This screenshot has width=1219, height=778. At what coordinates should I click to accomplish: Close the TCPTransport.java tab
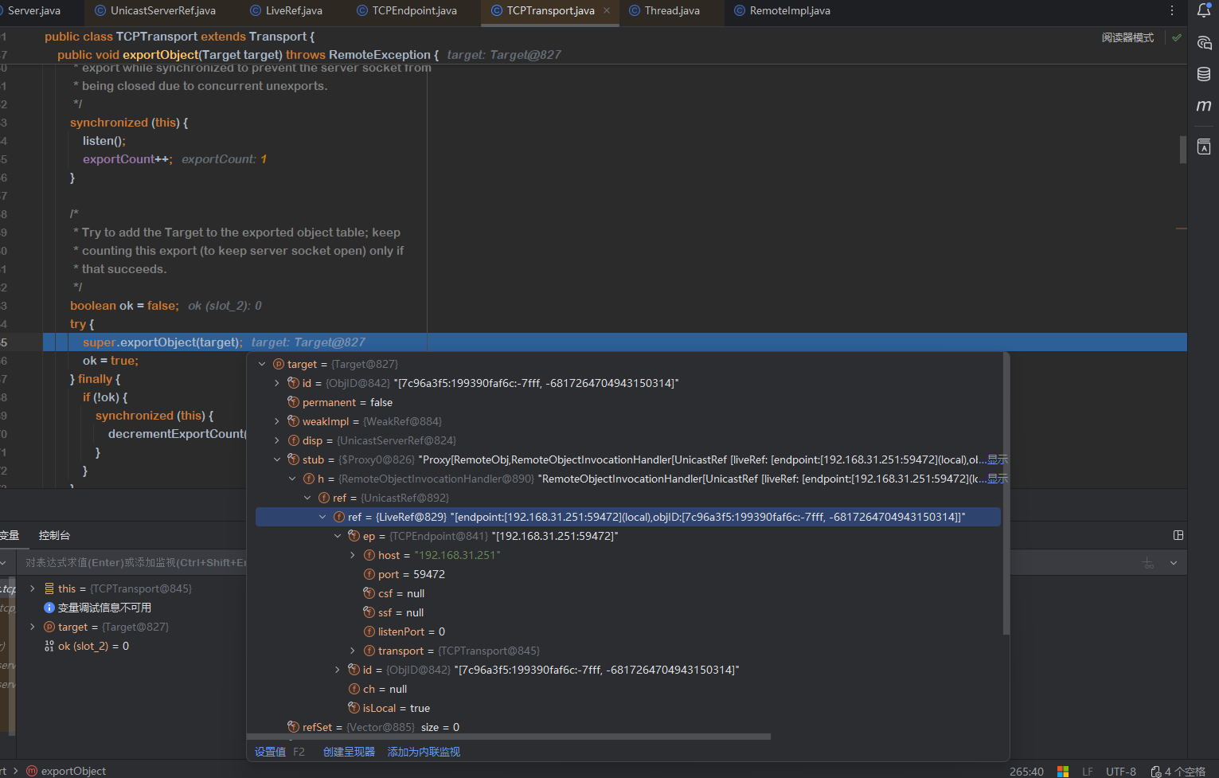[607, 10]
